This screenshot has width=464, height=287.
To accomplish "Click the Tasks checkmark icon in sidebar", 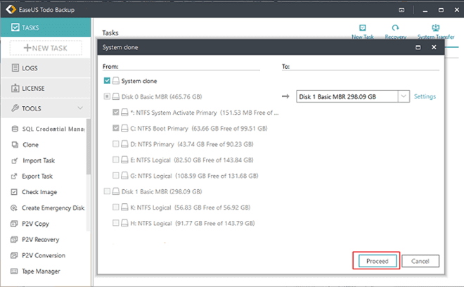I will click(x=15, y=27).
